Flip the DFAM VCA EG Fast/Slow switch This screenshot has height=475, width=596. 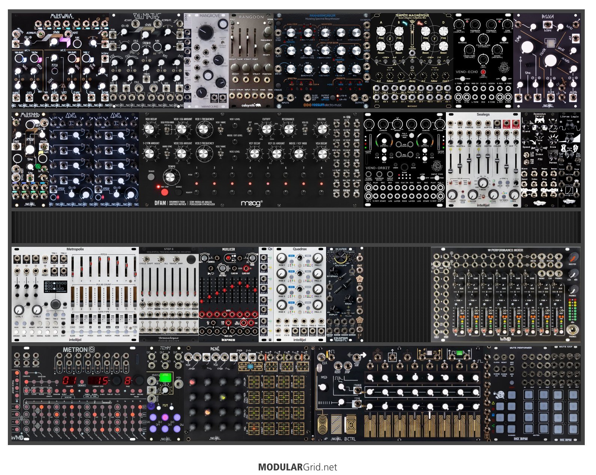305,129
